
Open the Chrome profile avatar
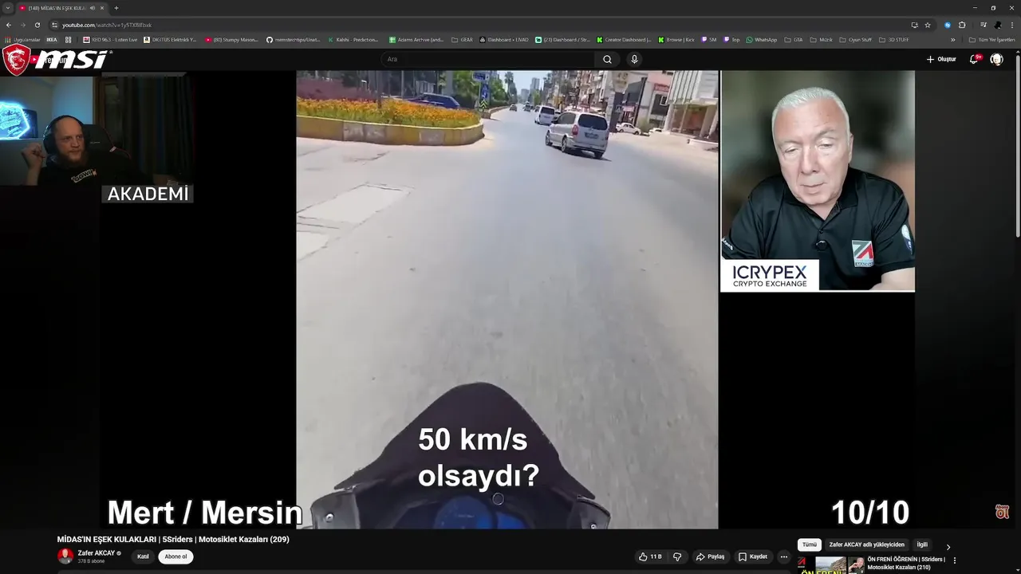pos(998,25)
